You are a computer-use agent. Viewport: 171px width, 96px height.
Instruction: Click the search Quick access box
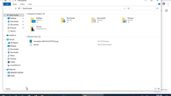pos(145,9)
